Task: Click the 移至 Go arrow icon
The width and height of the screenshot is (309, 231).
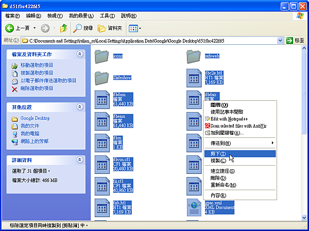Action: pos(289,41)
